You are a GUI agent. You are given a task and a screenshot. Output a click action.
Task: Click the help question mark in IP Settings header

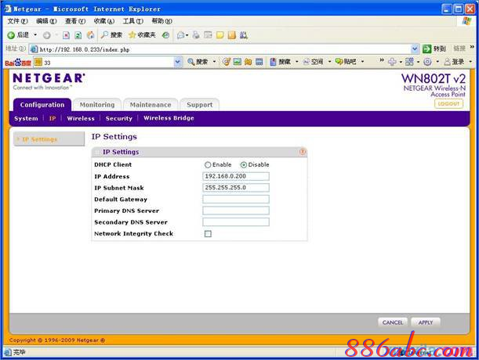pos(303,152)
